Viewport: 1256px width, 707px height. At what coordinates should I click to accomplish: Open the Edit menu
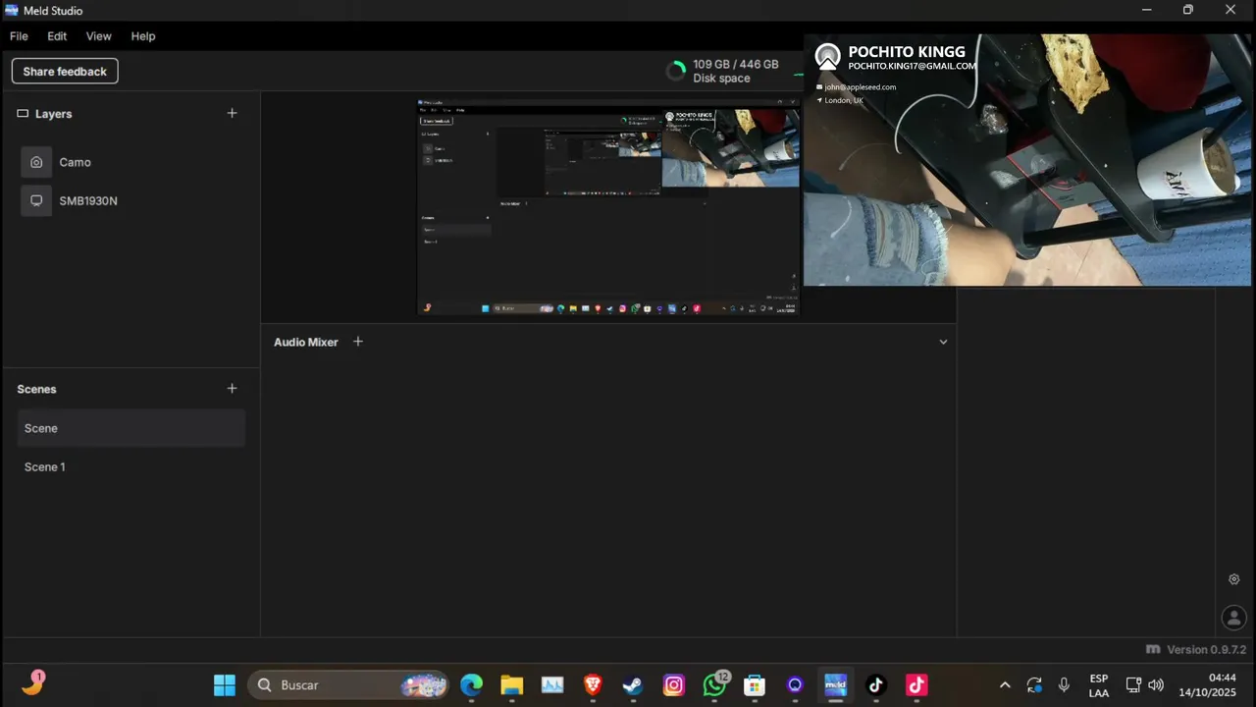pyautogui.click(x=57, y=36)
